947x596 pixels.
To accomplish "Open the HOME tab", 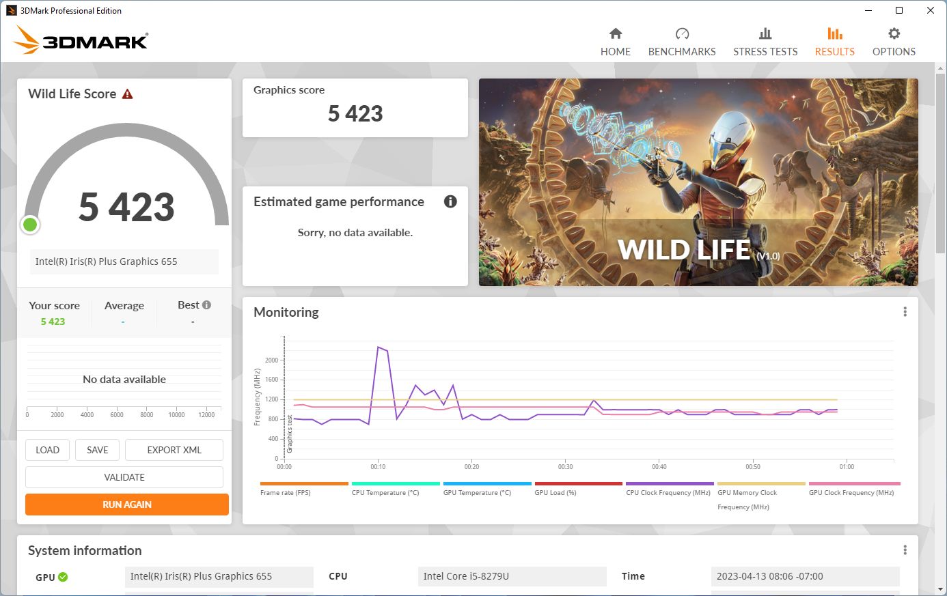I will [615, 42].
